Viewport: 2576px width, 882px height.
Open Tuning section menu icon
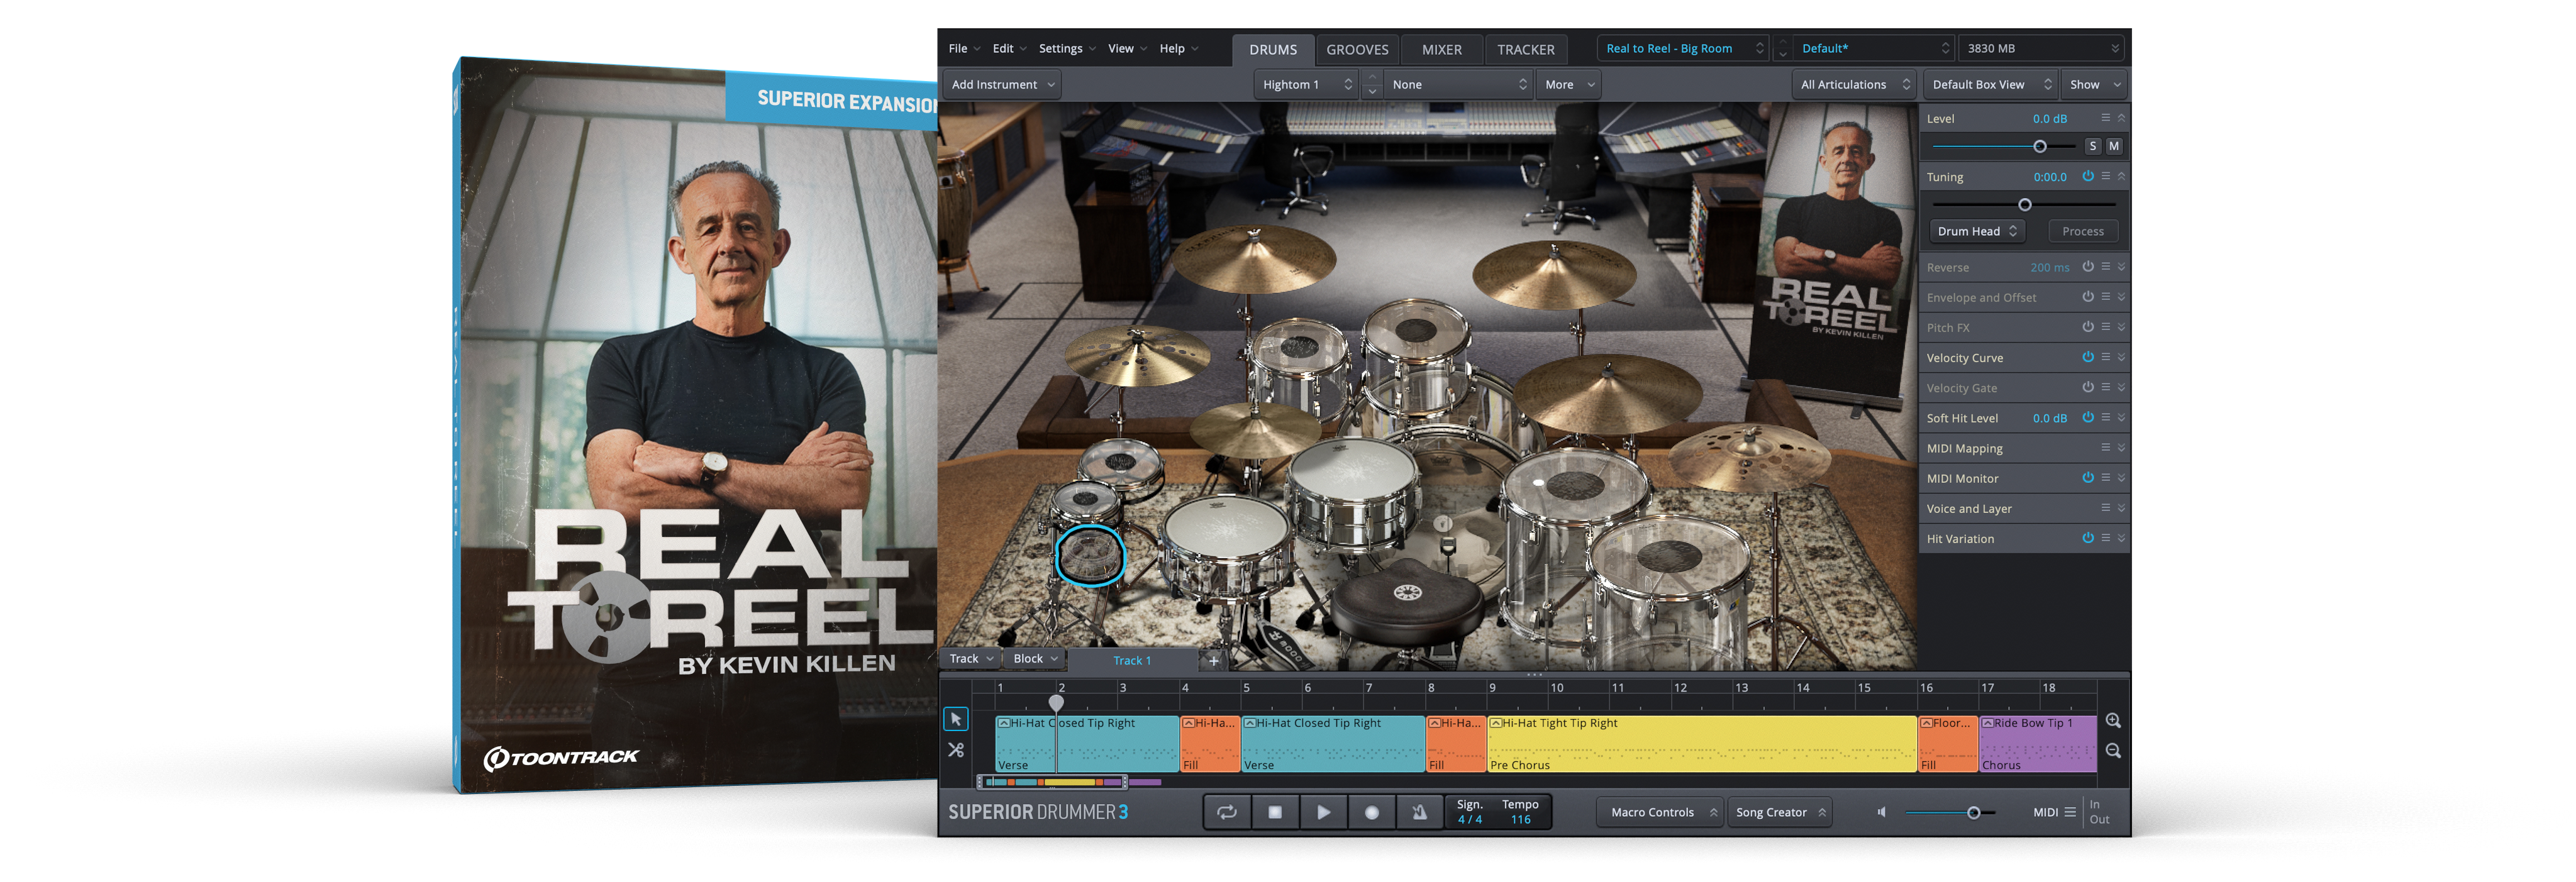coord(2105,176)
